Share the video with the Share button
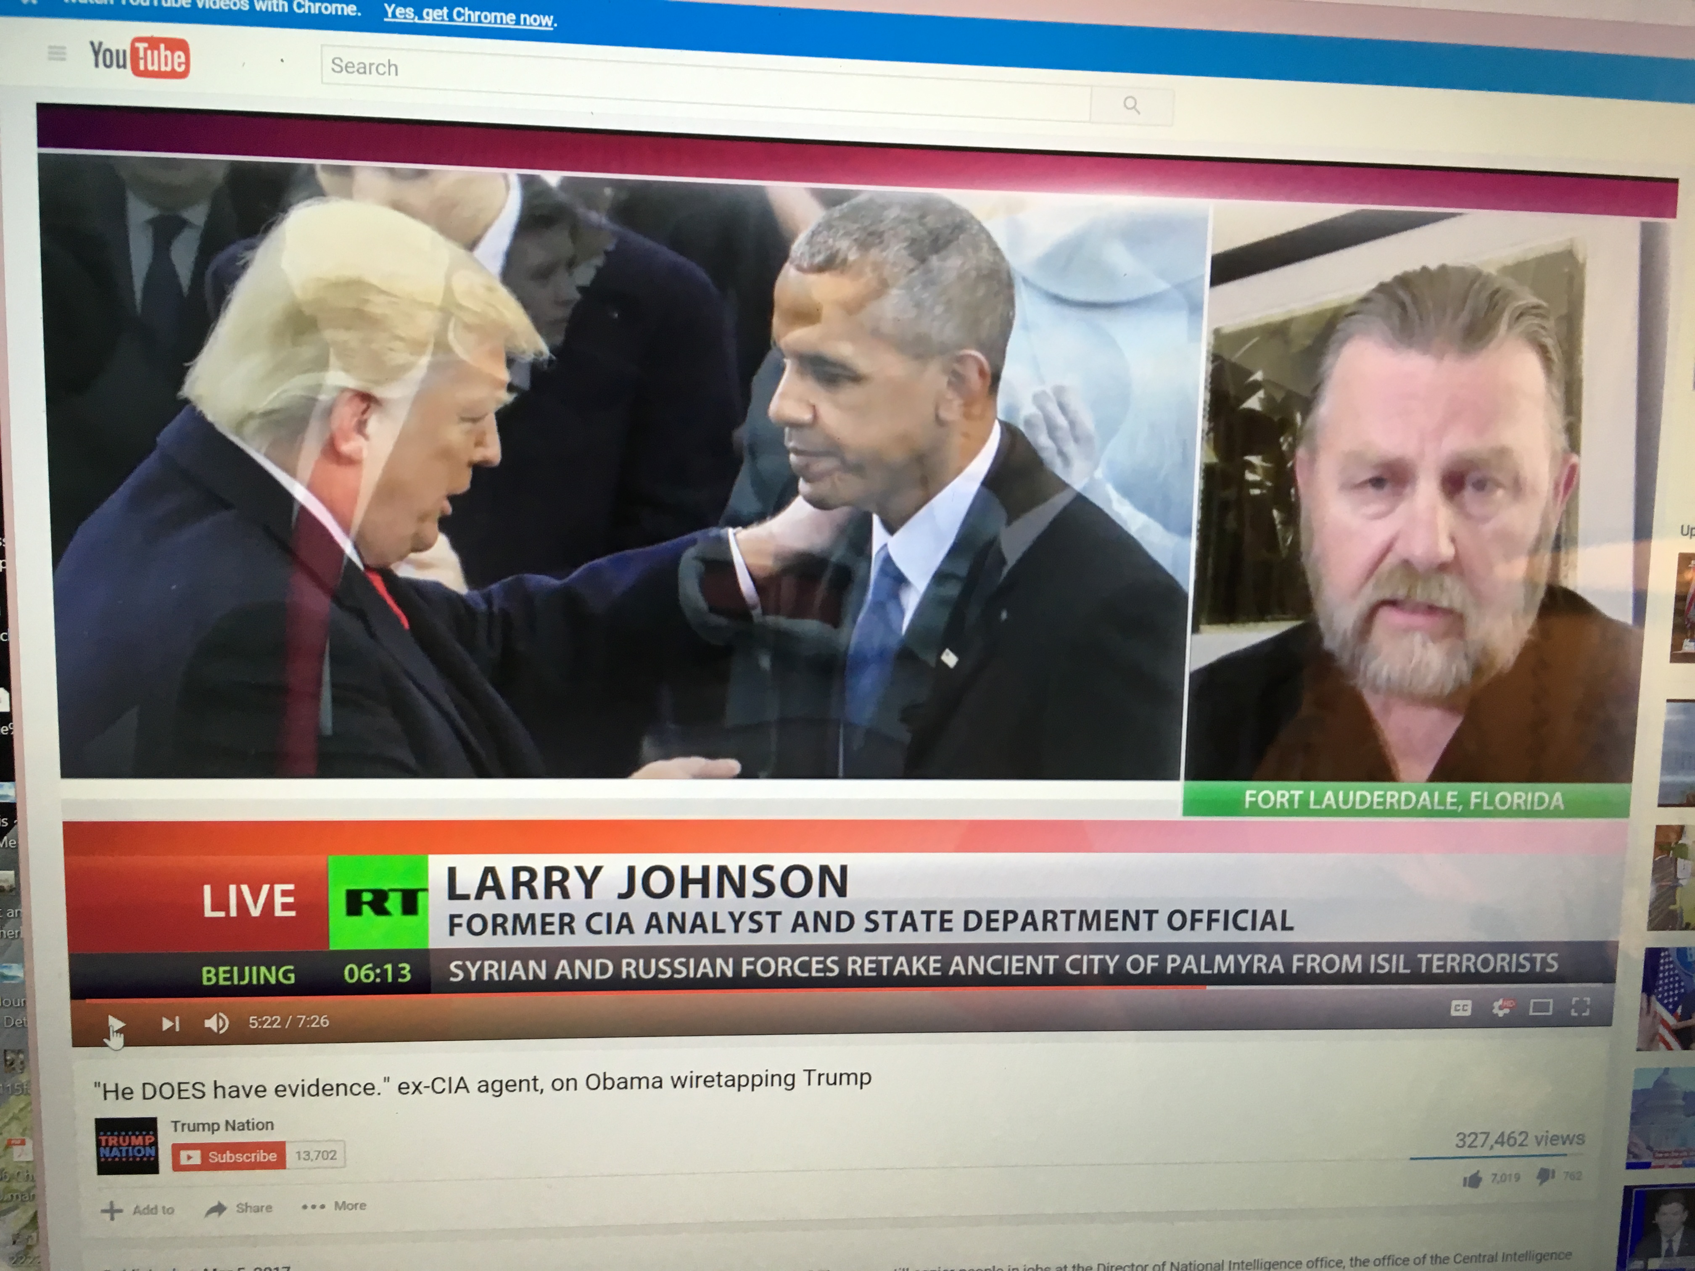The height and width of the screenshot is (1271, 1695). [x=239, y=1208]
